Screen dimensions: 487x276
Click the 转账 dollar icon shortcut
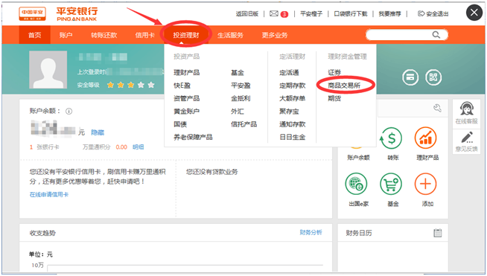coord(391,138)
